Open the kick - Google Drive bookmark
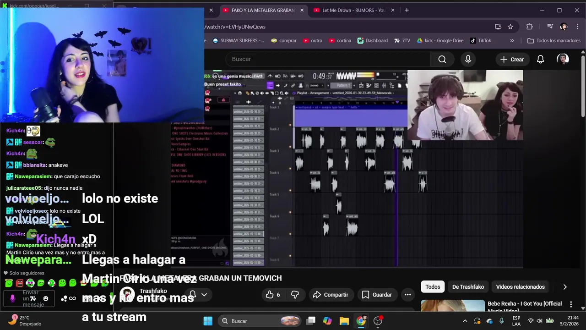 click(440, 40)
